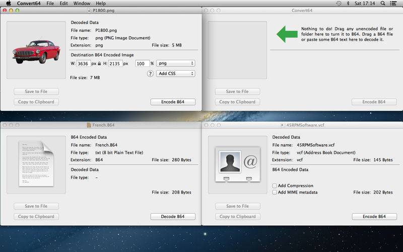Open the help question mark button

(150, 74)
